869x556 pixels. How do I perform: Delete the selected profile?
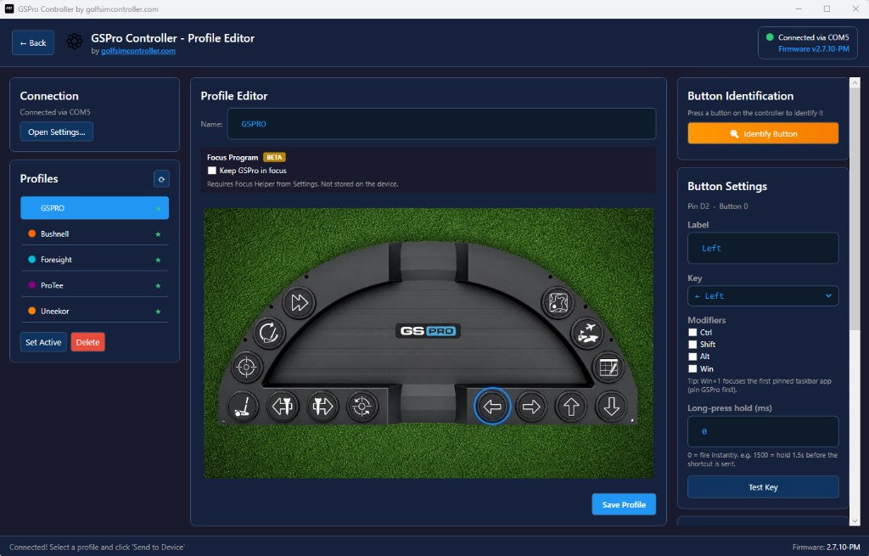pos(87,342)
